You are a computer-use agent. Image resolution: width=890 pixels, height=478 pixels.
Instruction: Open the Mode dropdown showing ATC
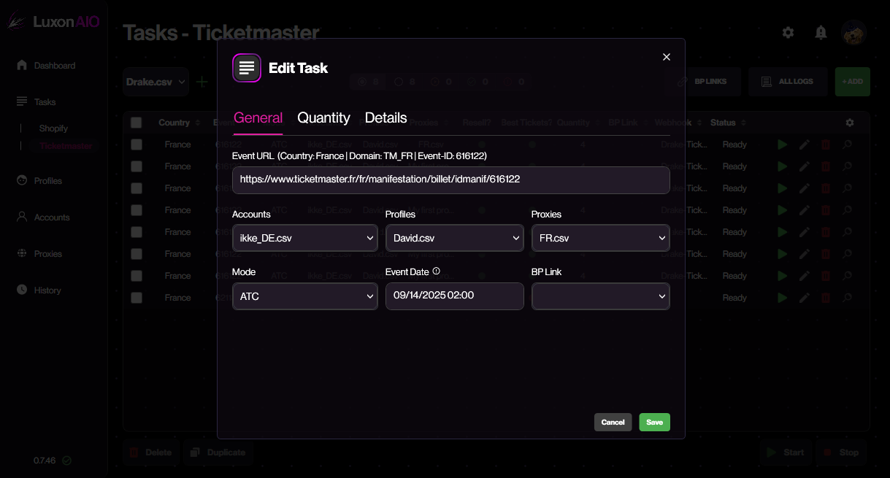click(x=304, y=296)
